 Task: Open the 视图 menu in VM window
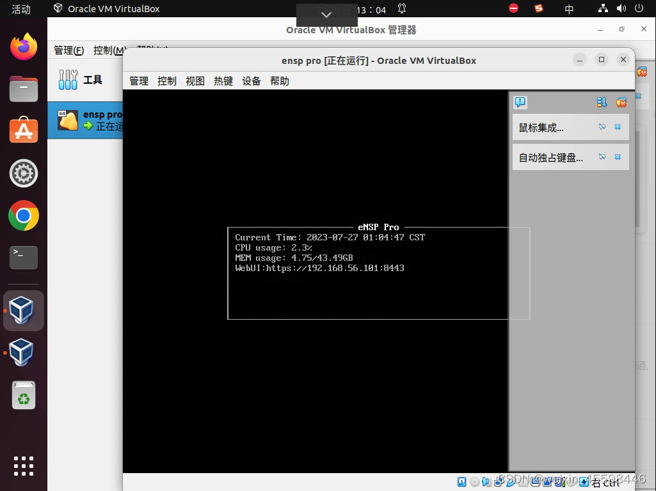click(x=195, y=81)
